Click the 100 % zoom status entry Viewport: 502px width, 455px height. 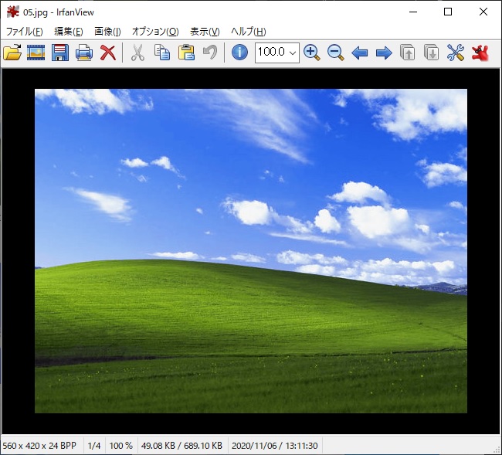tap(120, 446)
